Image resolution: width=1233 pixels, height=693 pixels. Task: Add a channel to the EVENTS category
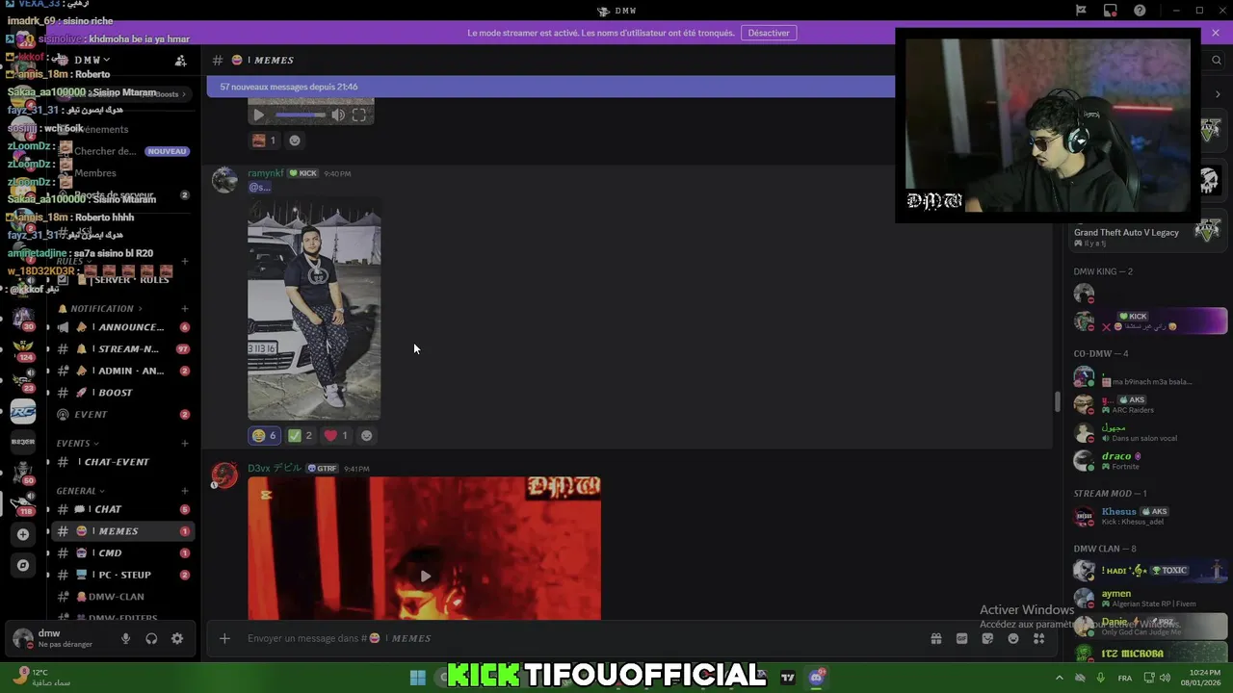(x=185, y=444)
